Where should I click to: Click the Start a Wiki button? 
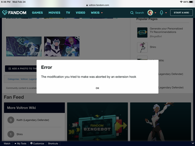(181, 13)
